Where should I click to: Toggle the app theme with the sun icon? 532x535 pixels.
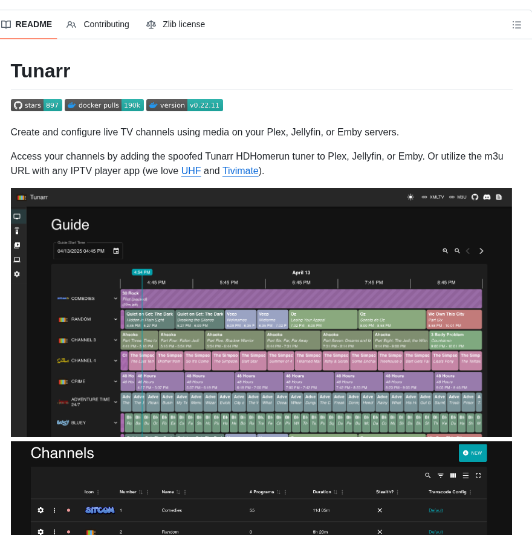coord(410,196)
